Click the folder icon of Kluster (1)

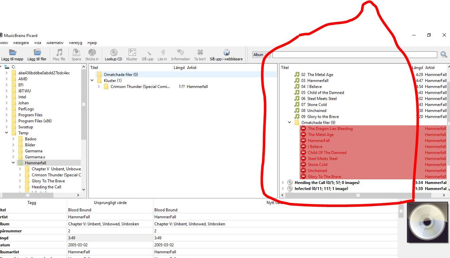click(99, 81)
